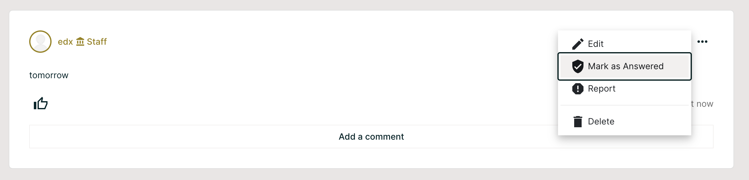
Task: Click the divider line above Delete
Action: [x=624, y=105]
